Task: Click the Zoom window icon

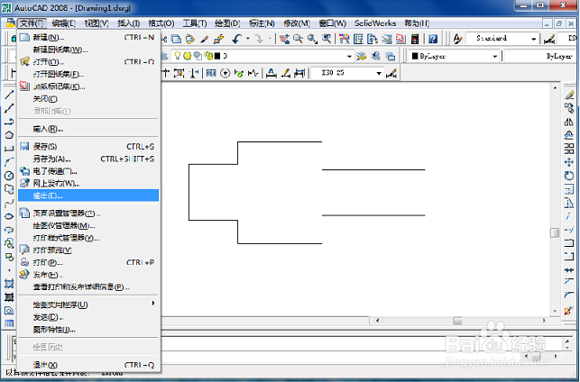Action: coord(313,39)
